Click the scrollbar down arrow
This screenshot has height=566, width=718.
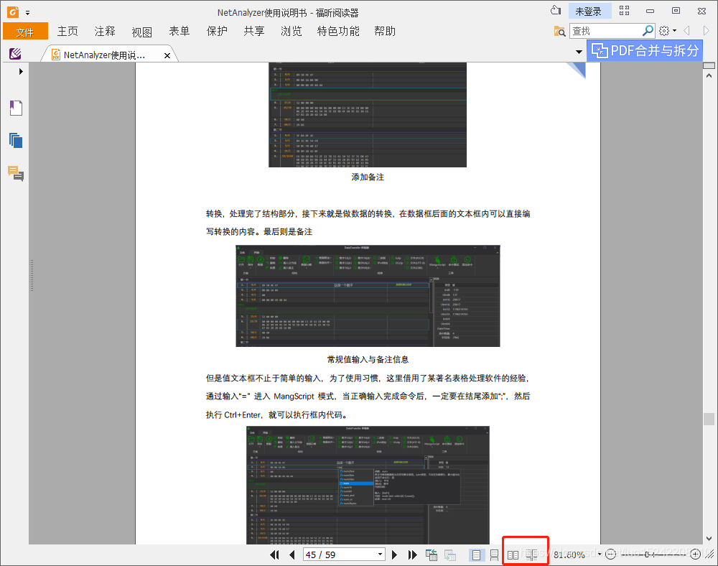tap(709, 539)
